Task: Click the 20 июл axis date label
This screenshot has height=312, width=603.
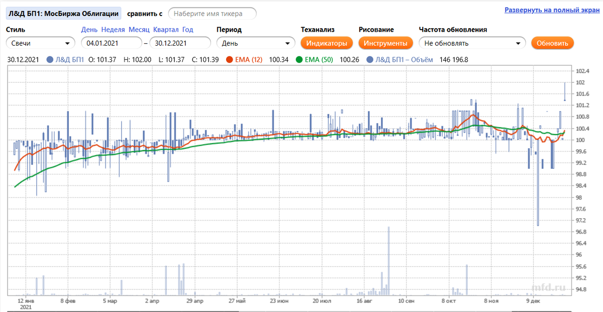Action: coord(322,301)
